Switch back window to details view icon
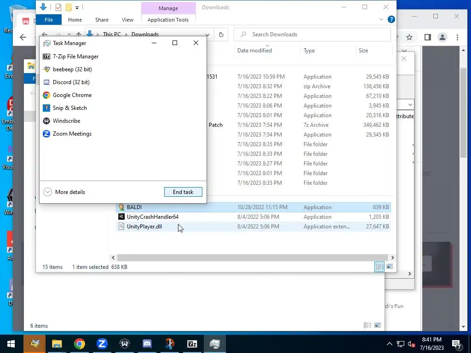 [x=368, y=325]
